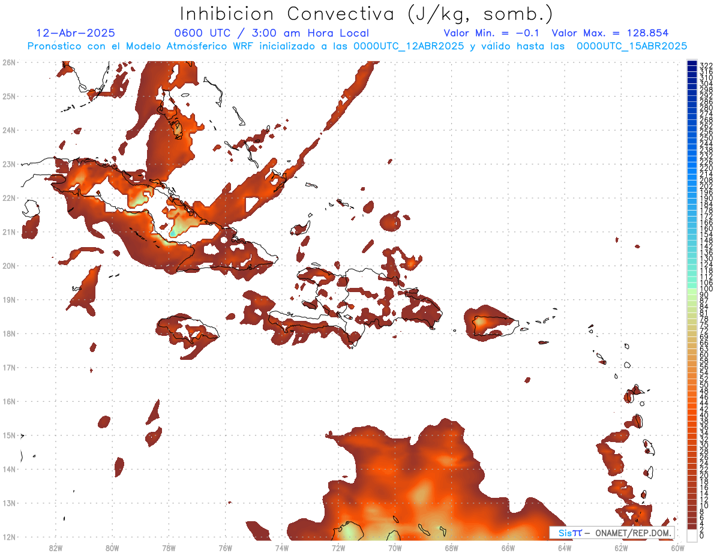Click the '62W' longitude label
This screenshot has height=556, width=720.
coord(621,548)
